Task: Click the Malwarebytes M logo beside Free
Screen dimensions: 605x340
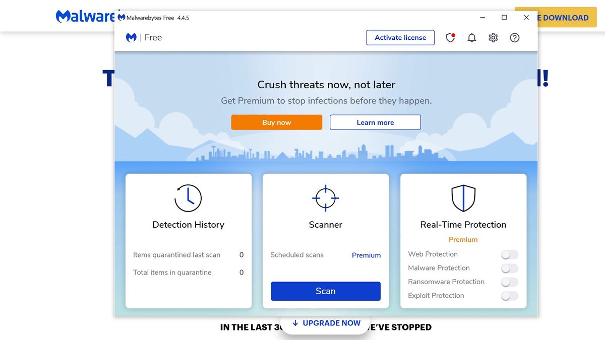Action: pyautogui.click(x=131, y=37)
